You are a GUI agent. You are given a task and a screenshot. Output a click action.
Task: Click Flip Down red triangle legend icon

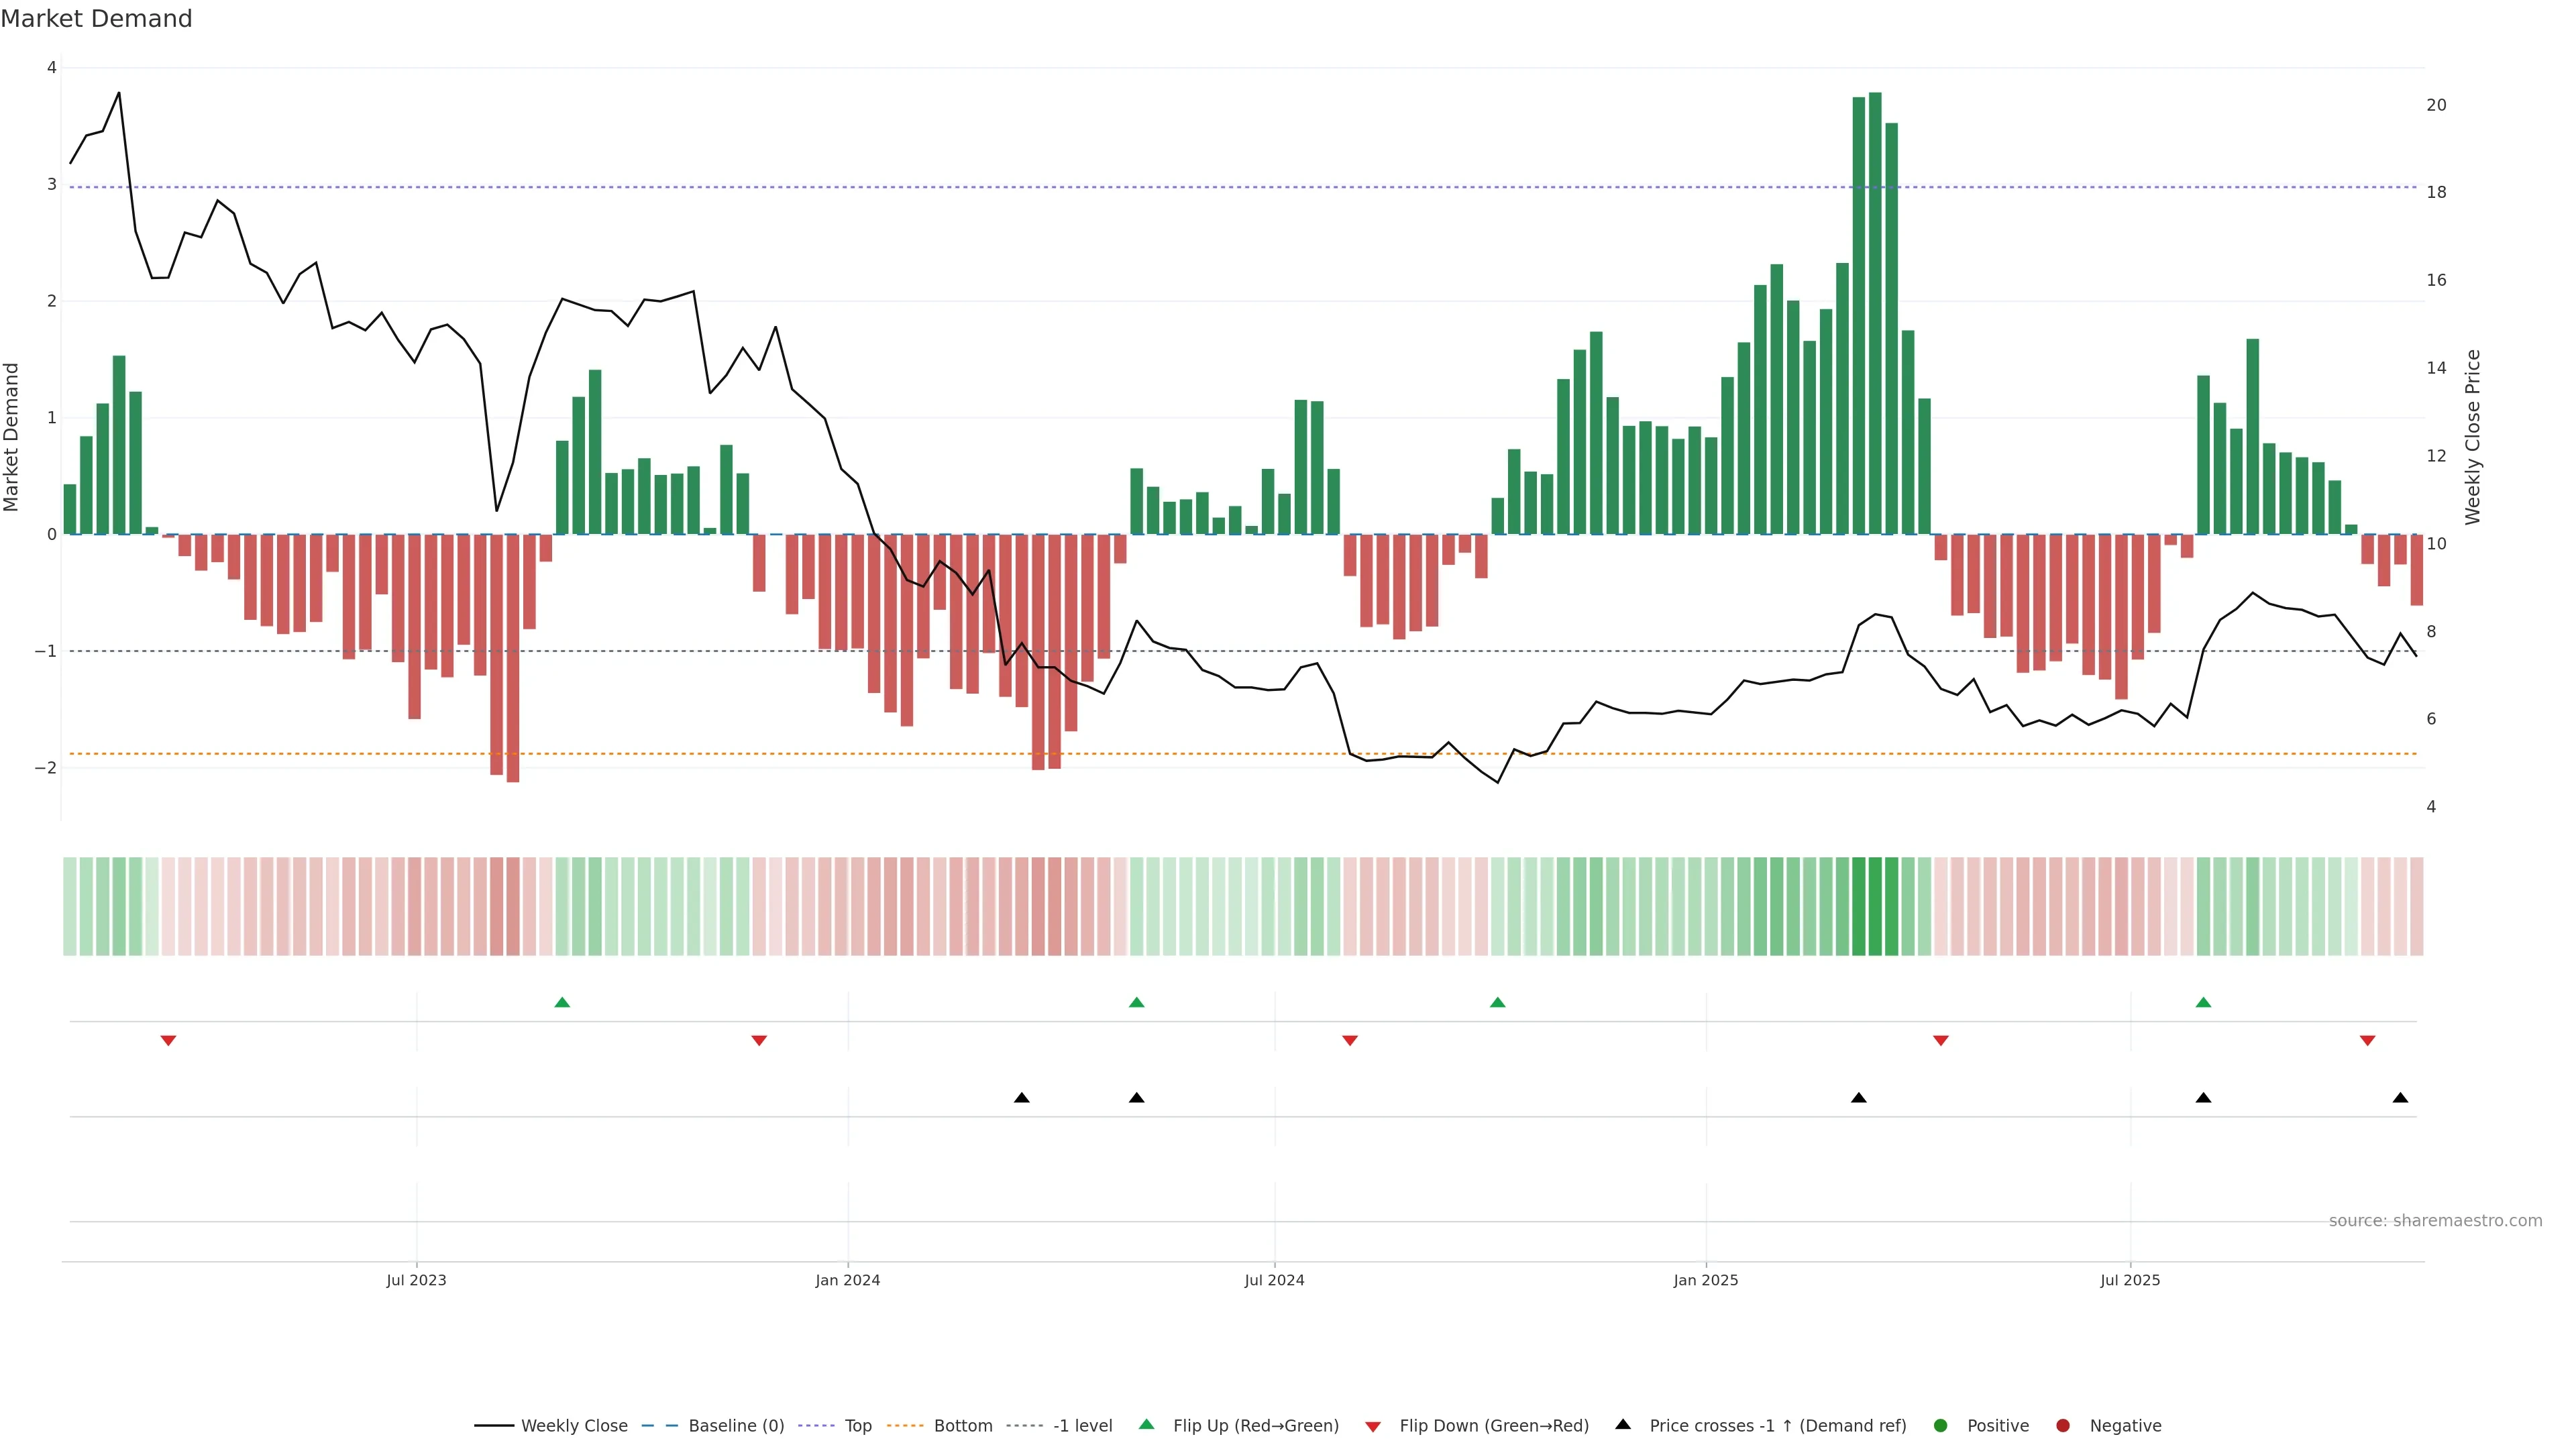click(x=1373, y=1427)
